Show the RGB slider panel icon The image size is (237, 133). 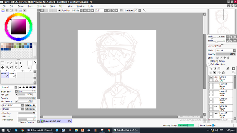click(7, 10)
